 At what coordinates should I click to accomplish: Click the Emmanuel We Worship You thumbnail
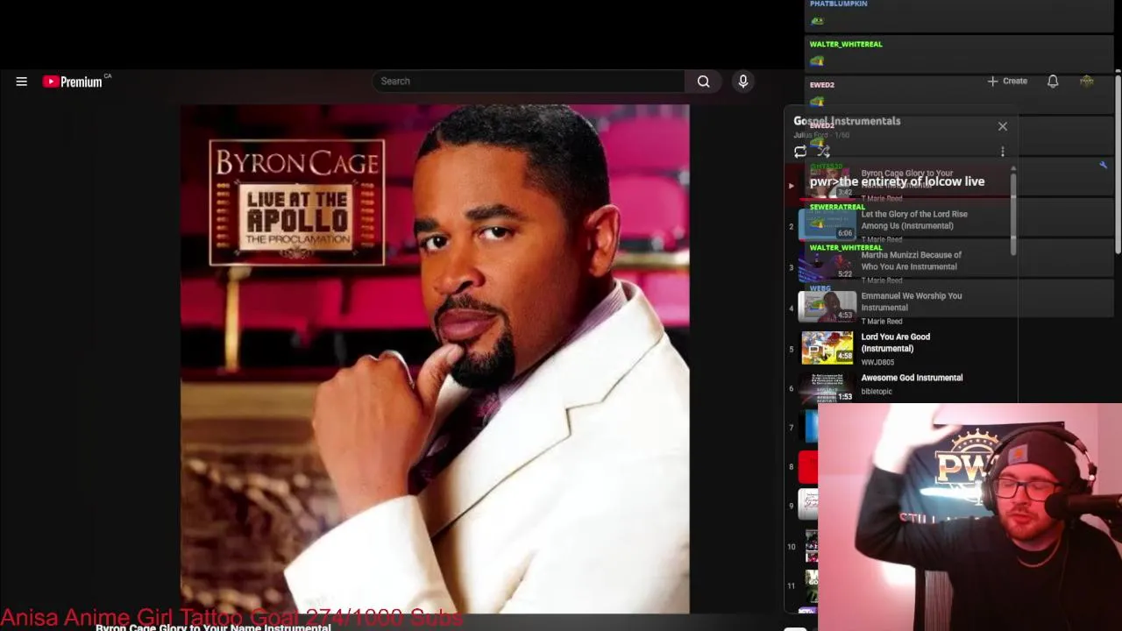(827, 307)
